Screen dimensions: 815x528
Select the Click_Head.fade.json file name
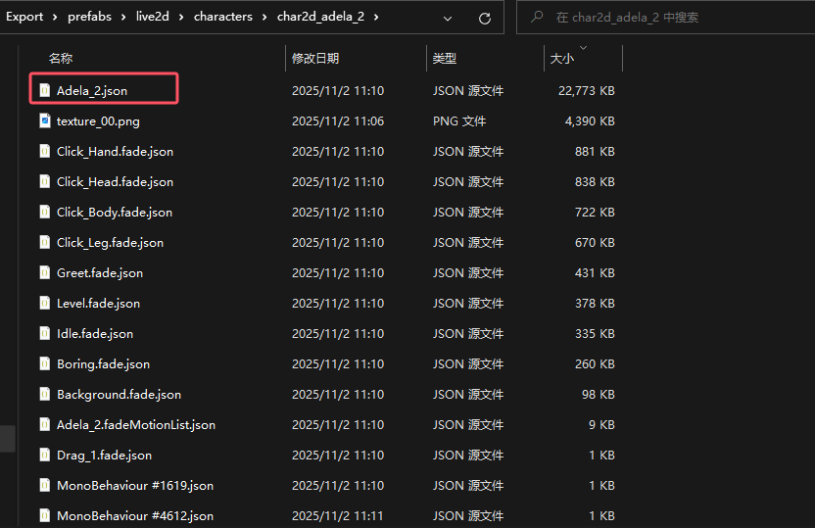[x=115, y=181]
